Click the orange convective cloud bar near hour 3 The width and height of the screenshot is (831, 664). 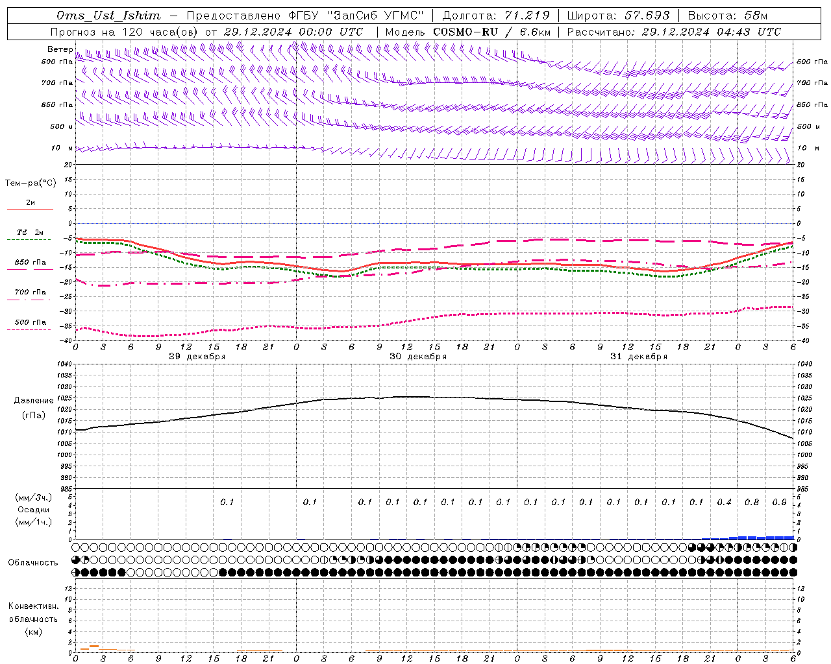click(x=94, y=647)
